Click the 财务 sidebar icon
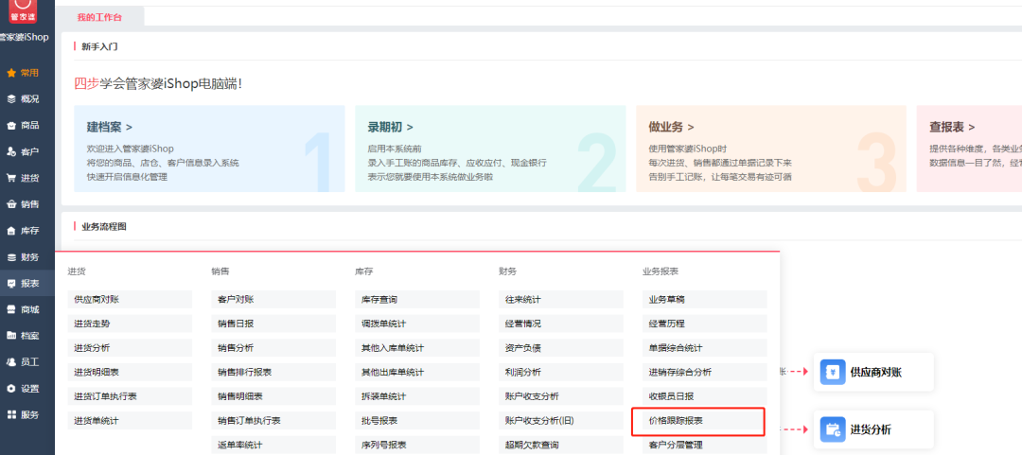 pos(11,257)
